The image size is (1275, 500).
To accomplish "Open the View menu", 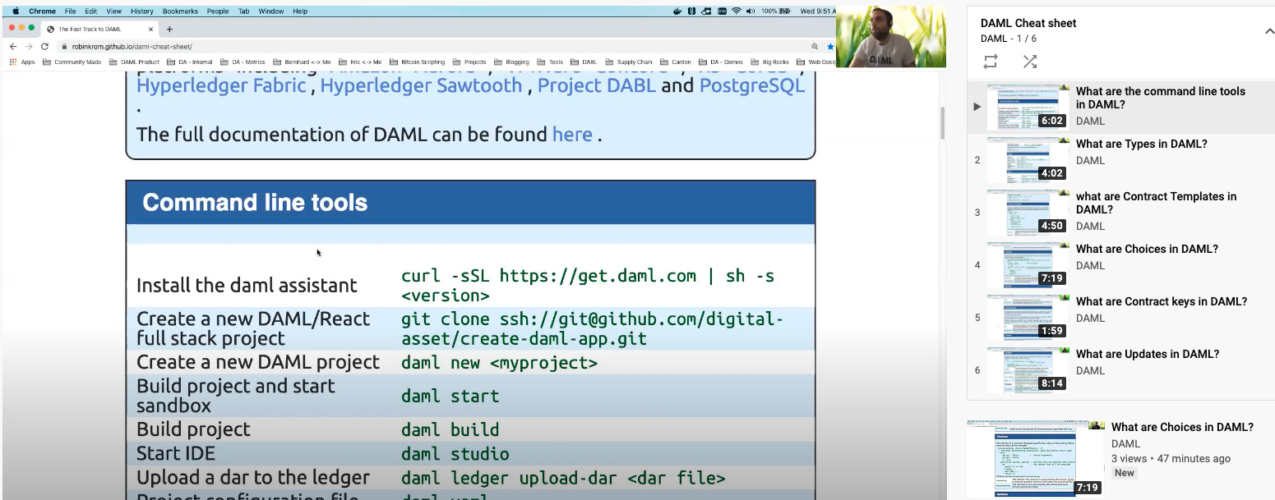I will pos(113,11).
